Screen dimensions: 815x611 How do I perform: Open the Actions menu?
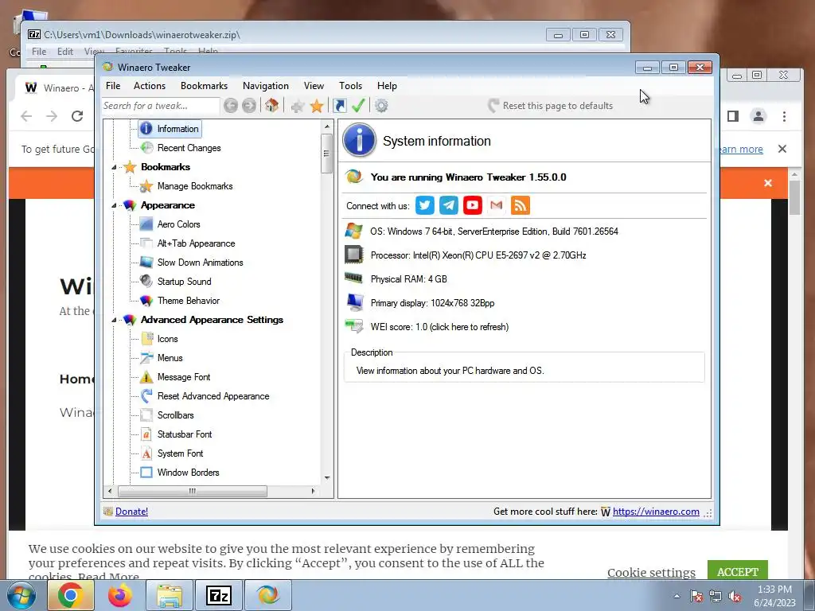(150, 86)
